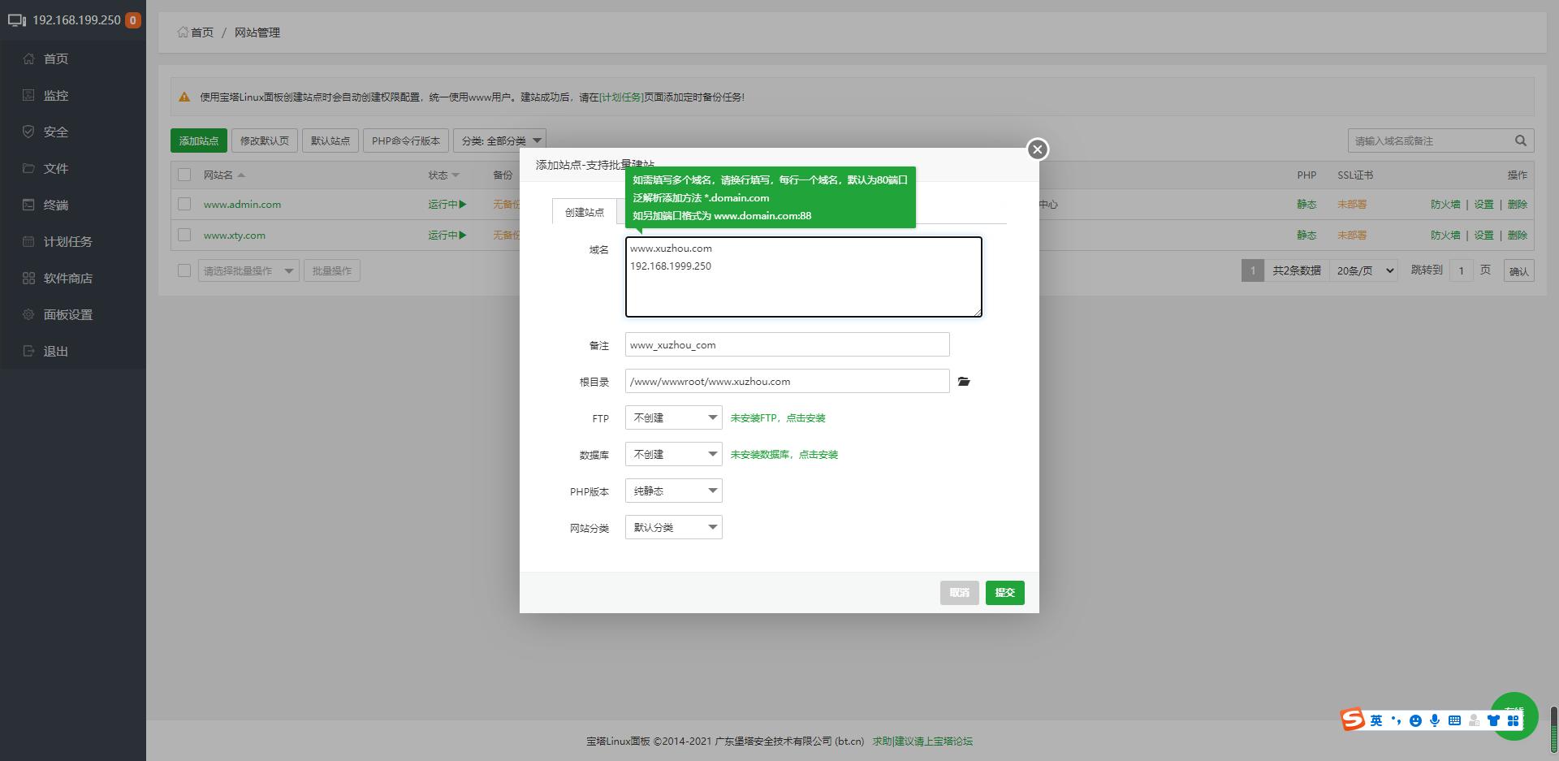Click 防火墙 for www.admin.com row
1559x761 pixels.
pyautogui.click(x=1445, y=205)
